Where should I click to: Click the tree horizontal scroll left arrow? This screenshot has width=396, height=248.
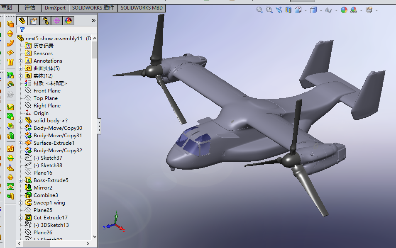click(x=19, y=244)
